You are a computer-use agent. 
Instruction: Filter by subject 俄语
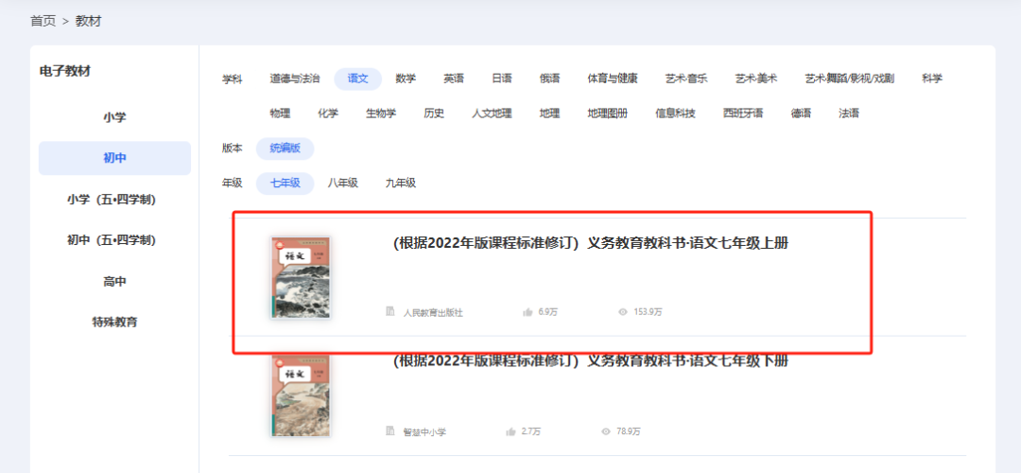click(549, 79)
